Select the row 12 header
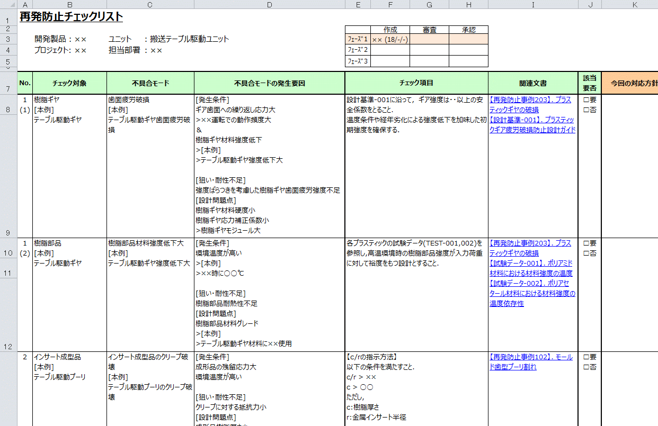The width and height of the screenshot is (658, 426). (8, 347)
